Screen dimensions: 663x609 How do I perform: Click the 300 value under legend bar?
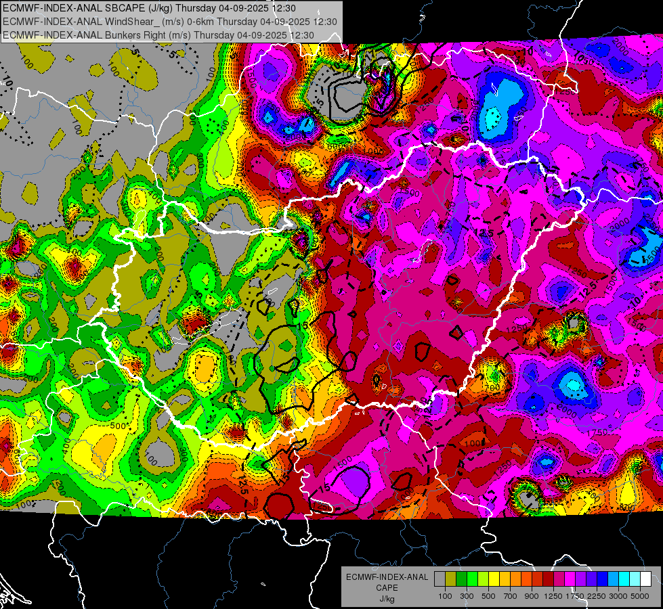coord(467,596)
